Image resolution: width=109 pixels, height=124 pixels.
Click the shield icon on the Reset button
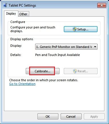(x=75, y=71)
